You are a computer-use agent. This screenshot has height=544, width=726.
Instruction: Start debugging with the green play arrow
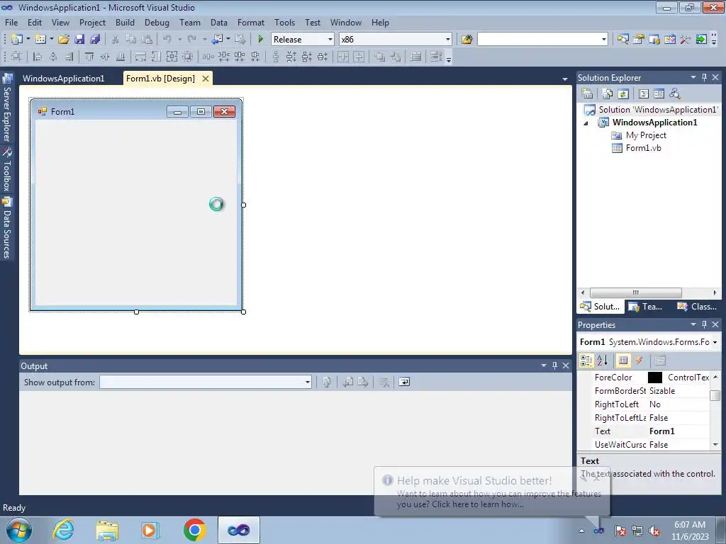tap(261, 40)
